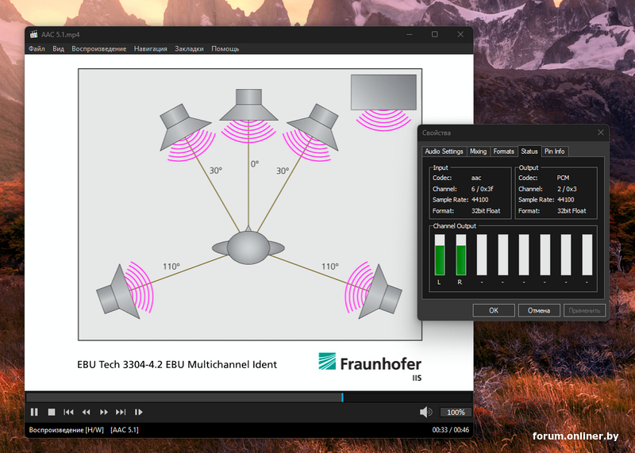The height and width of the screenshot is (453, 635).
Task: Mute audio via the speaker icon
Action: click(426, 412)
